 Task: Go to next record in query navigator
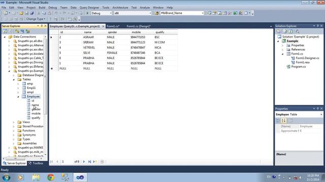click(x=84, y=162)
